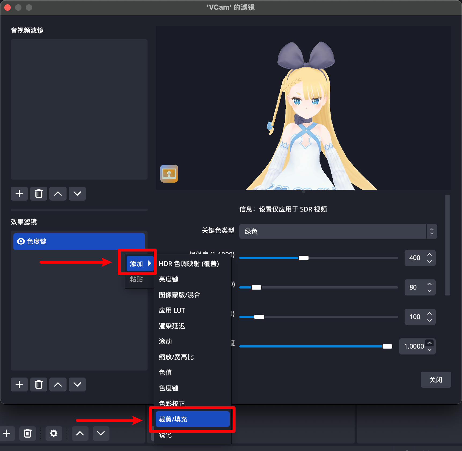Click the image icon thumbnail in the preview

[x=169, y=173]
